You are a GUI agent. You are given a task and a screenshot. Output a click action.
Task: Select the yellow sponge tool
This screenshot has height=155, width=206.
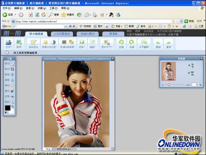(x=12, y=85)
